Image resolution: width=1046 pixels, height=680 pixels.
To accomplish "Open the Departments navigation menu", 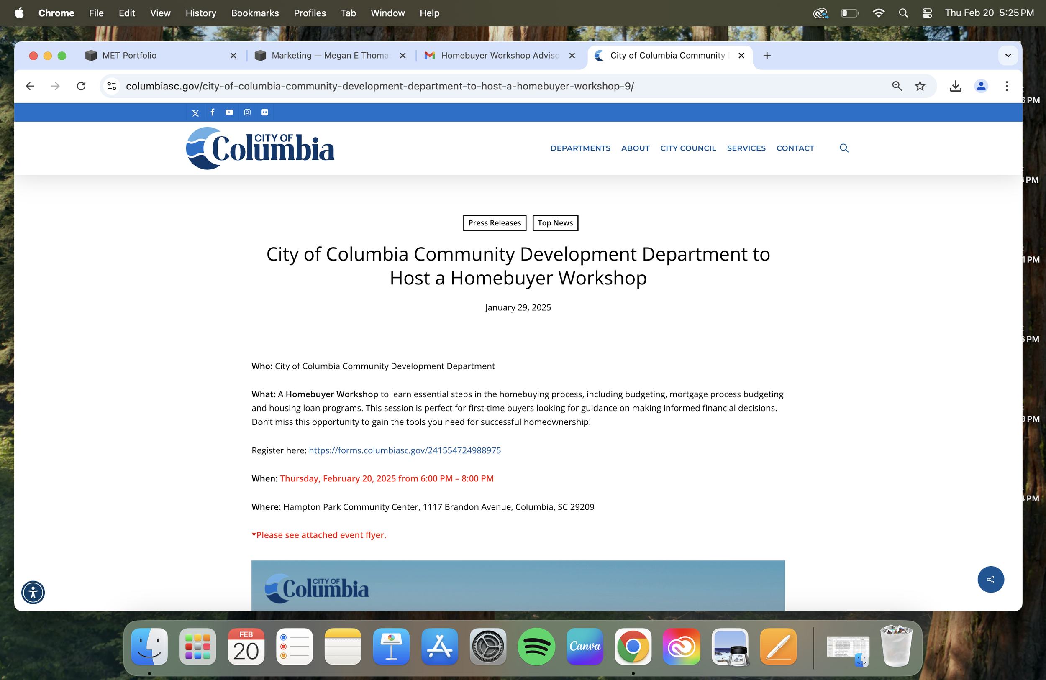I will point(580,148).
